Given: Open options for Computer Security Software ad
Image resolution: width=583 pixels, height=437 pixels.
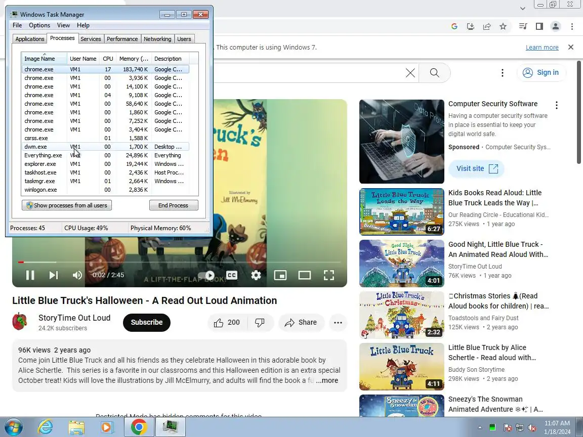Looking at the screenshot, I should point(557,105).
